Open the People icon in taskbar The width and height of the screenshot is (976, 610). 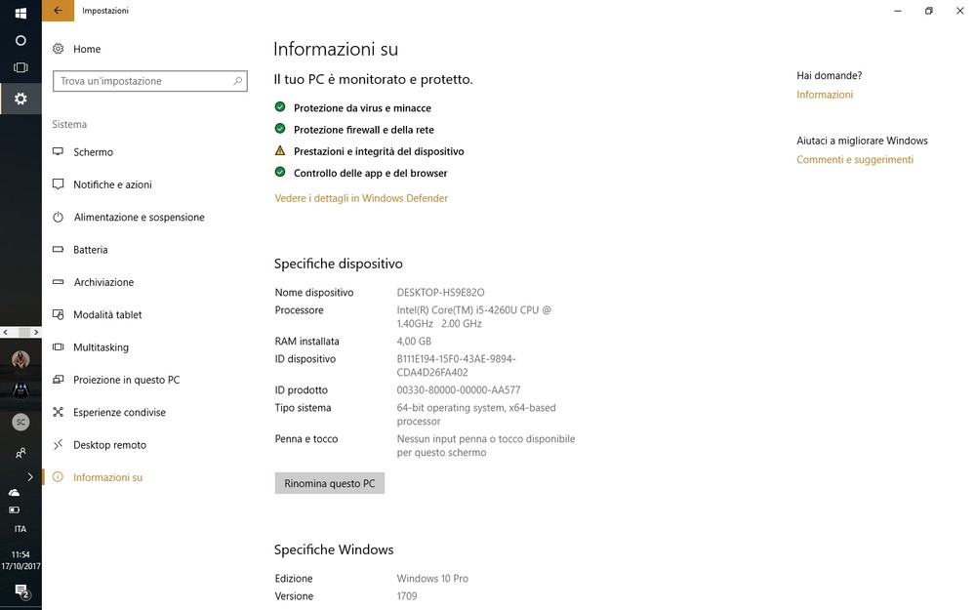pyautogui.click(x=20, y=453)
